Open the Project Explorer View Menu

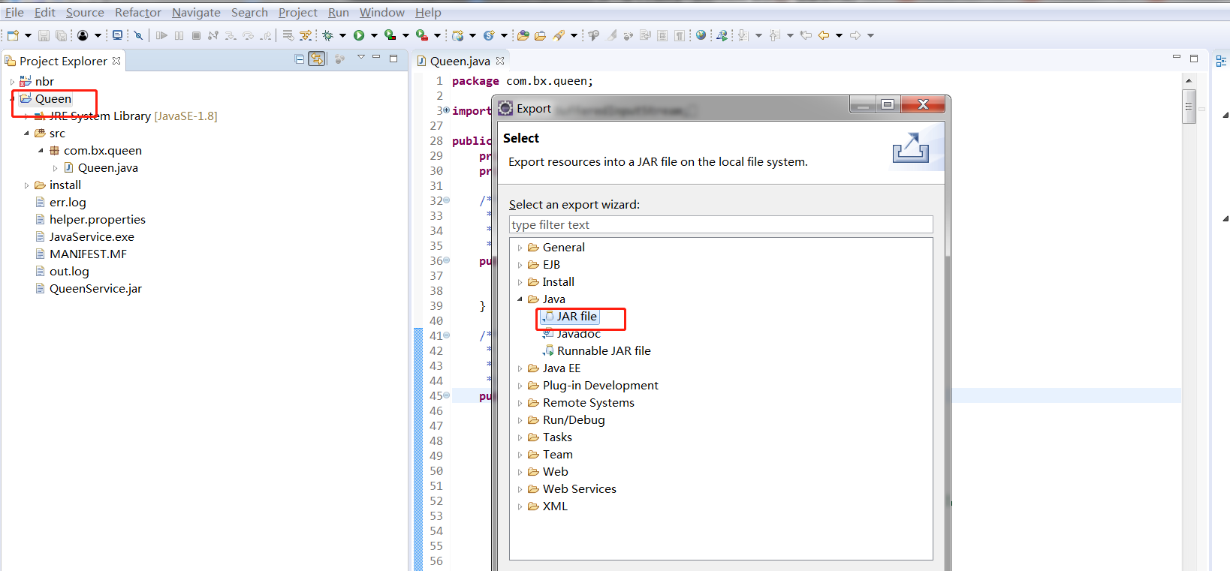[360, 57]
